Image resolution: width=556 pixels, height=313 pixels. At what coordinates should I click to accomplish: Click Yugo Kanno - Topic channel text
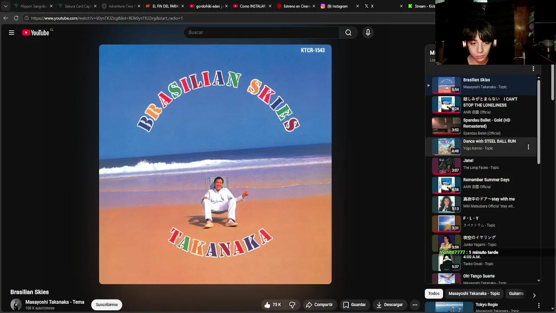pos(478,148)
